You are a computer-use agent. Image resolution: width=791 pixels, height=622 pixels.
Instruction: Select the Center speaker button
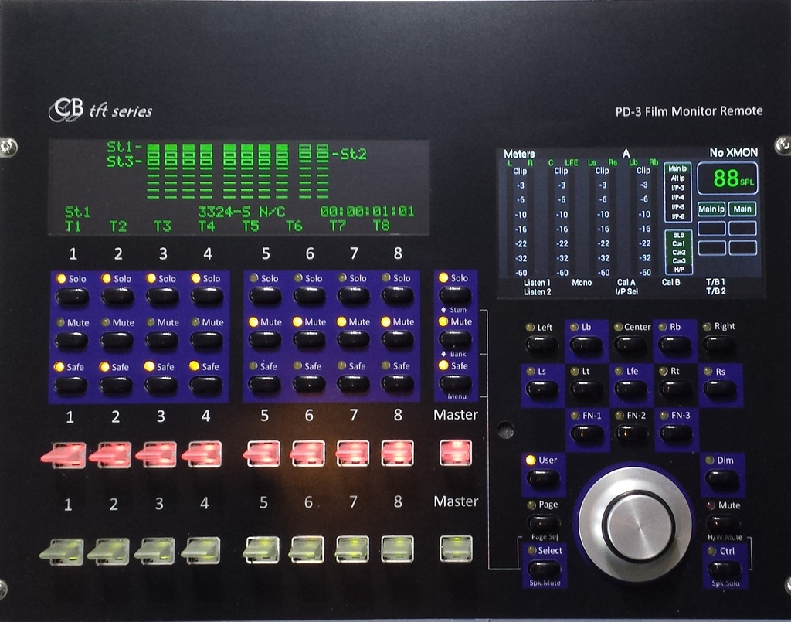[x=630, y=345]
